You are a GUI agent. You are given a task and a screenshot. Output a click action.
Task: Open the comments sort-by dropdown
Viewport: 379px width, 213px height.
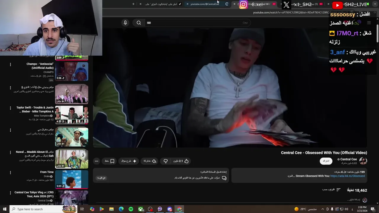(x=331, y=190)
